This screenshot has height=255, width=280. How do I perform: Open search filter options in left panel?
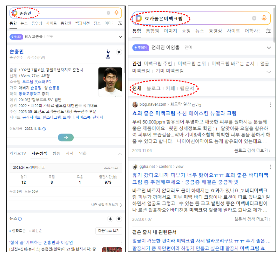pos(120,23)
